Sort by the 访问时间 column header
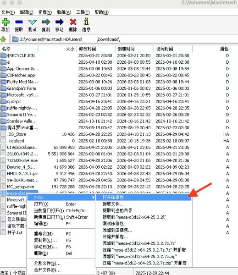Screen dimensions: 238x275 pos(173,49)
